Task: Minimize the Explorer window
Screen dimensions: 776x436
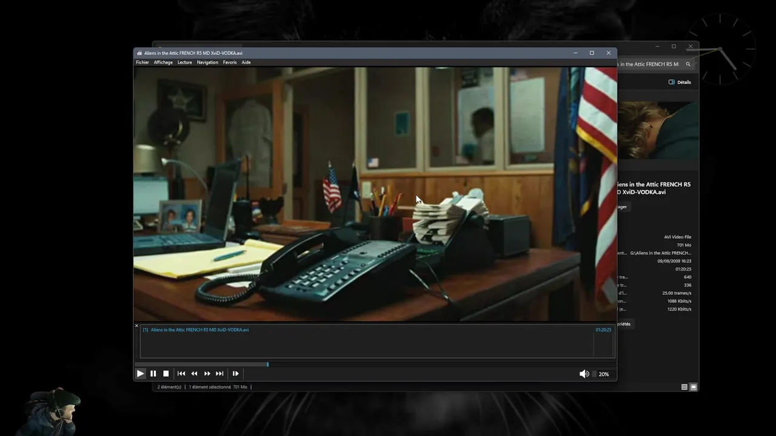Action: click(657, 47)
